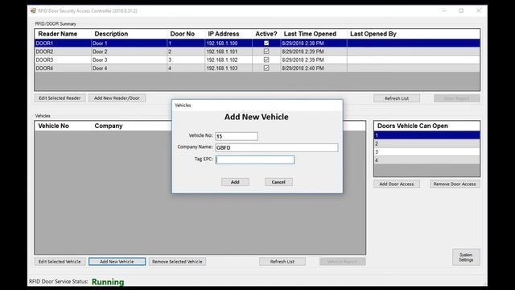This screenshot has height=290, width=515.
Task: Click IP address 192.168.1.102 cell
Action: point(229,60)
